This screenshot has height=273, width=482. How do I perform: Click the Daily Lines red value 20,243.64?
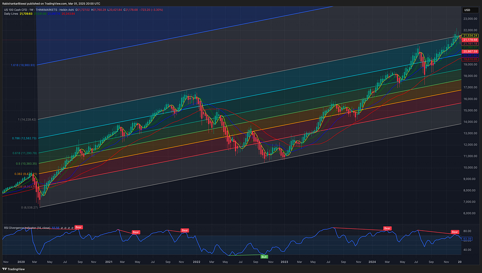click(x=68, y=14)
